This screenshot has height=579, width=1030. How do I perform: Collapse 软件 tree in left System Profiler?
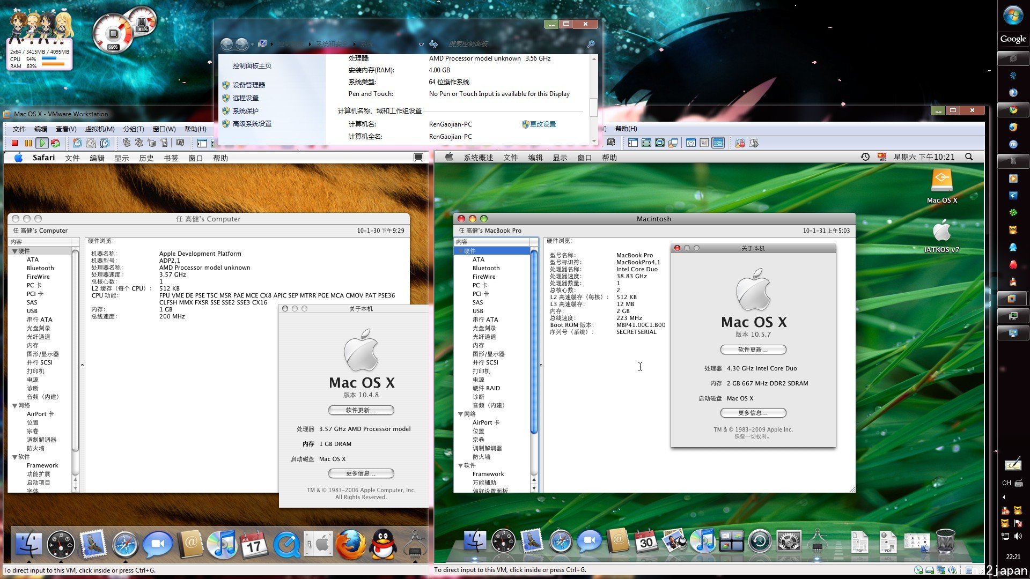pyautogui.click(x=15, y=457)
